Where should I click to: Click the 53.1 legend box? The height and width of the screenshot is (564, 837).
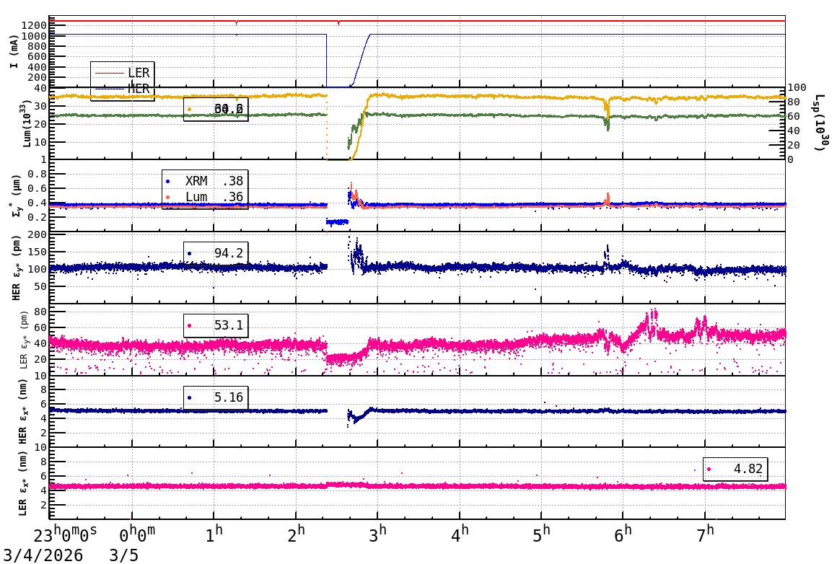(x=216, y=326)
